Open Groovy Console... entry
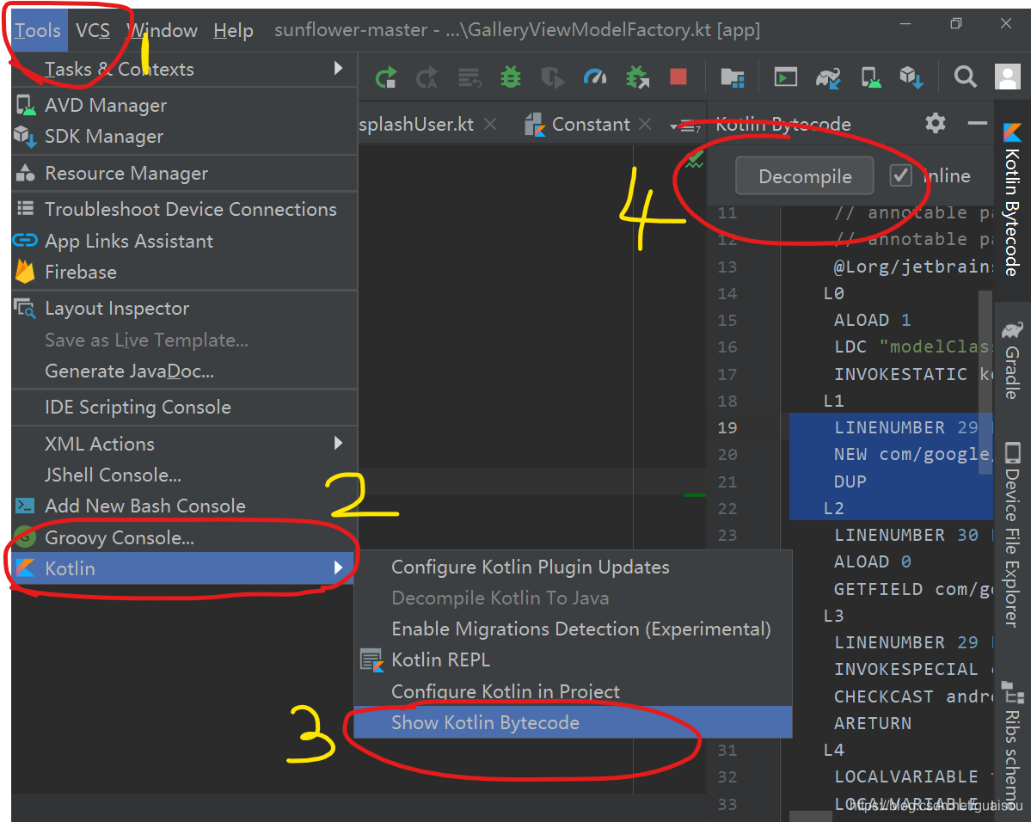 tap(184, 537)
